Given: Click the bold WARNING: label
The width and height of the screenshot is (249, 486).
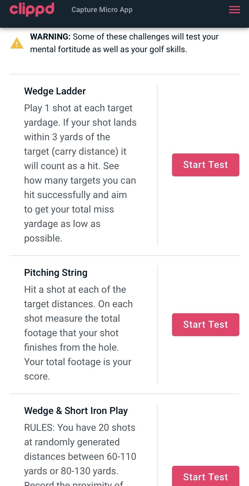Looking at the screenshot, I should pos(50,37).
